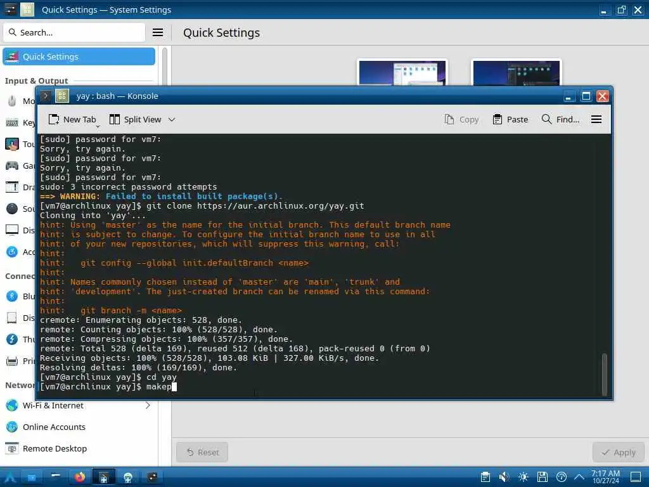Click the 'Input & Output' sidebar header
This screenshot has height=487, width=649.
click(x=36, y=81)
